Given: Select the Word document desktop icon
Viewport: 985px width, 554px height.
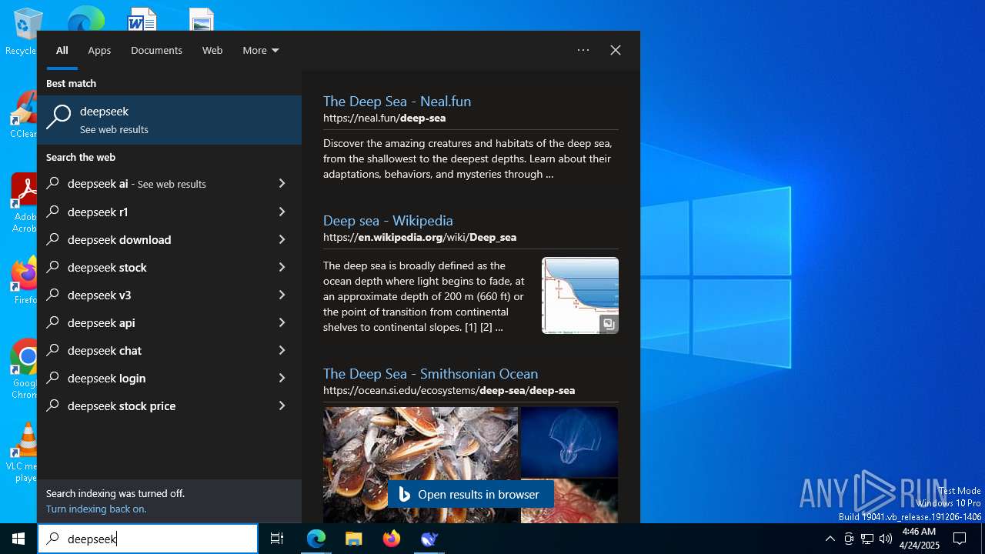Looking at the screenshot, I should (142, 19).
